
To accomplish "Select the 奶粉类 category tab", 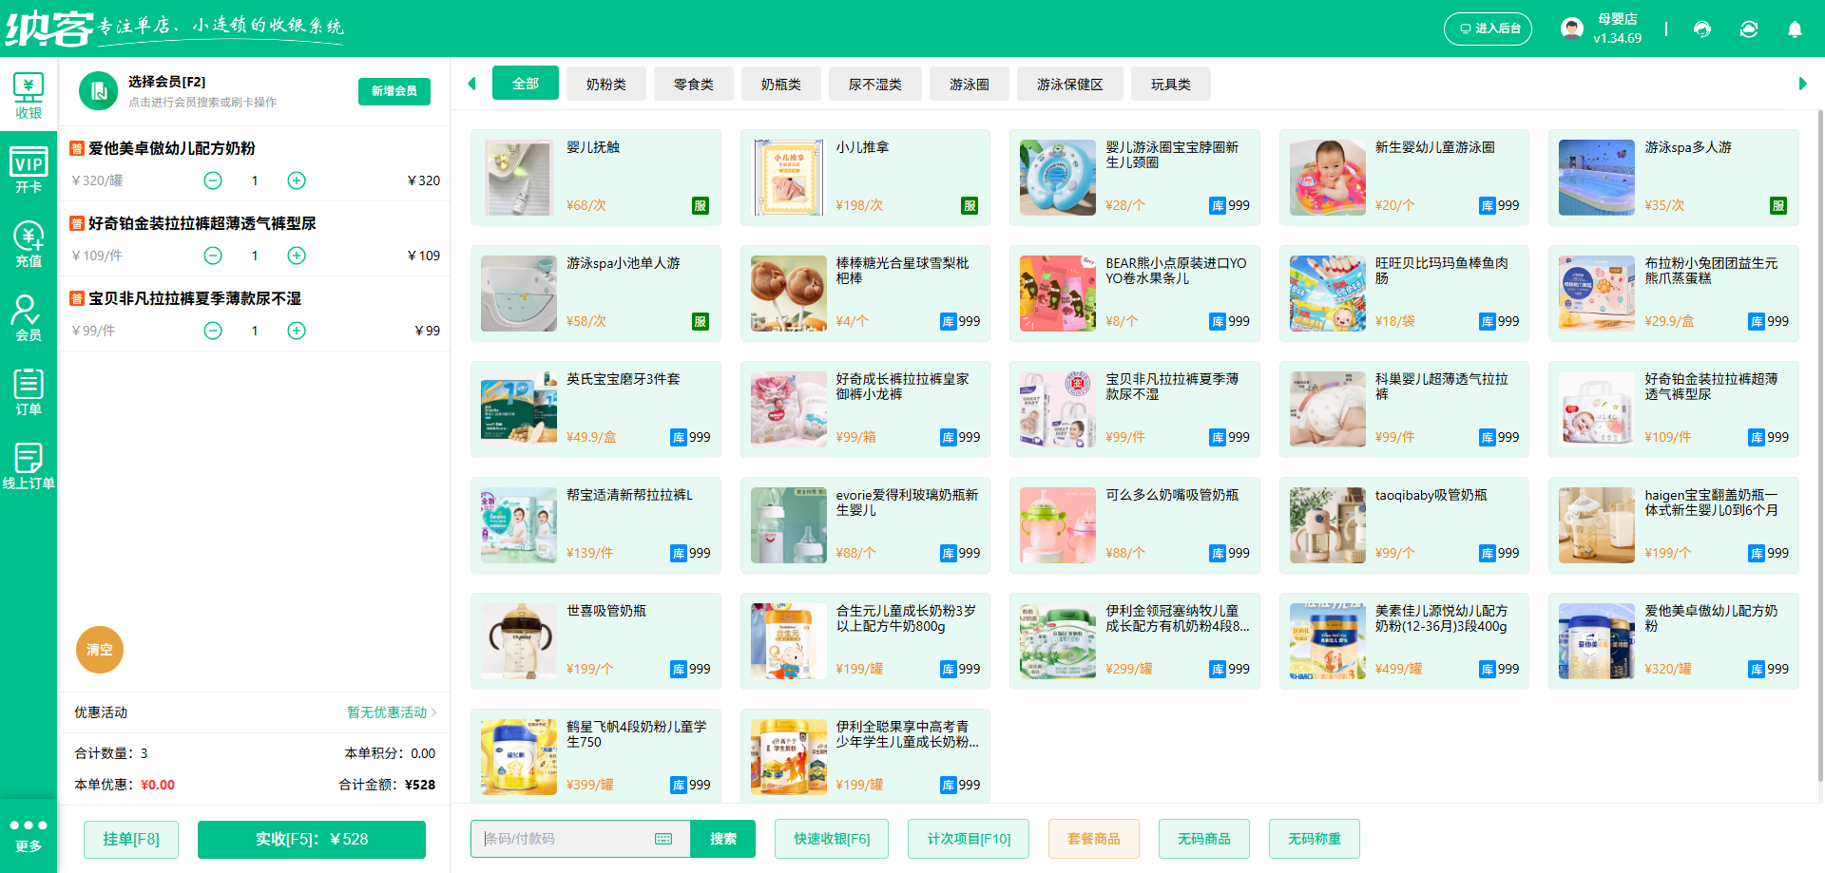I will coord(606,85).
